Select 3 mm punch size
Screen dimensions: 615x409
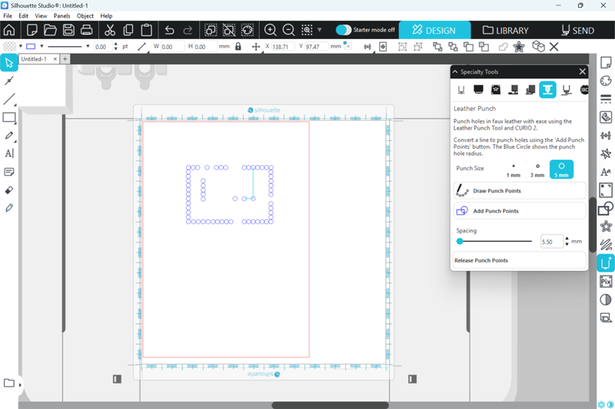[537, 170]
